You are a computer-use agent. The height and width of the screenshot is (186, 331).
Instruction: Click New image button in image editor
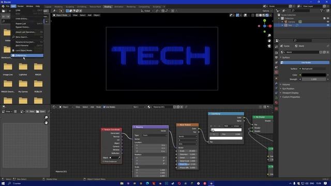[31, 112]
